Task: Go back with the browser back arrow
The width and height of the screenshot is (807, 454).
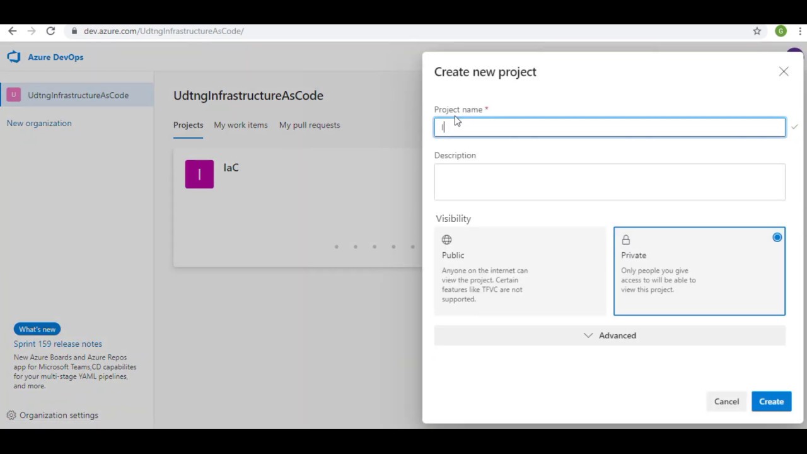Action: pyautogui.click(x=13, y=31)
